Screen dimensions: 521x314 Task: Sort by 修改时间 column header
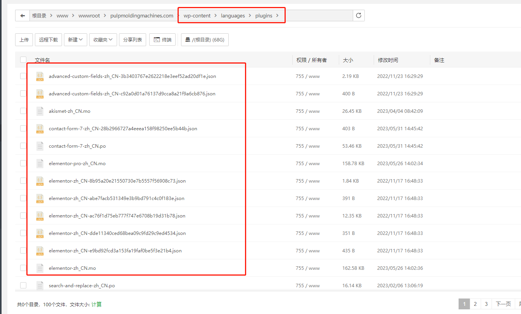tap(388, 60)
